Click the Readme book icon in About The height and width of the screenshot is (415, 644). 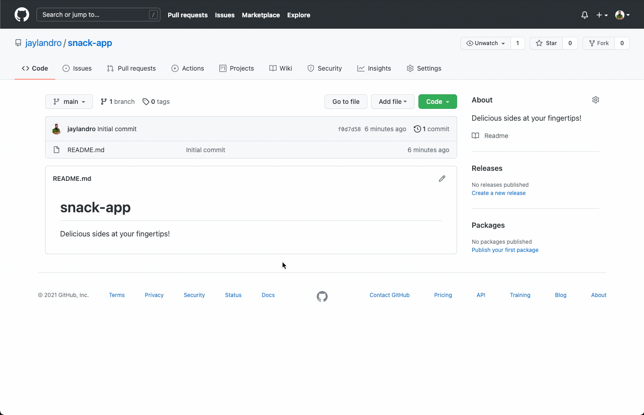(475, 136)
